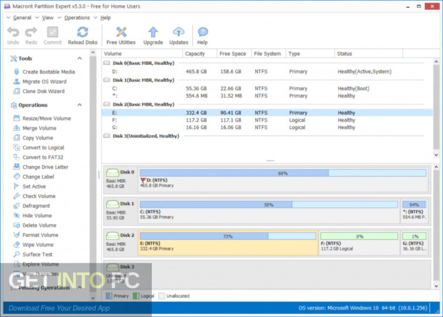This screenshot has height=317, width=443.
Task: Select Disk 0 header in disk map
Action: point(120,179)
